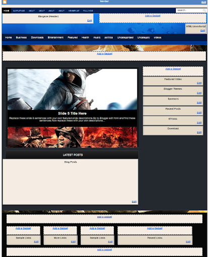Open the MEMBERLIST top menu item
The height and width of the screenshot is (257, 208).
[74, 11]
